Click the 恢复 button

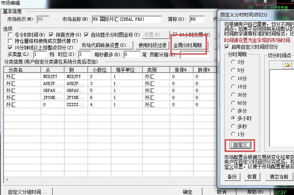click(x=252, y=177)
